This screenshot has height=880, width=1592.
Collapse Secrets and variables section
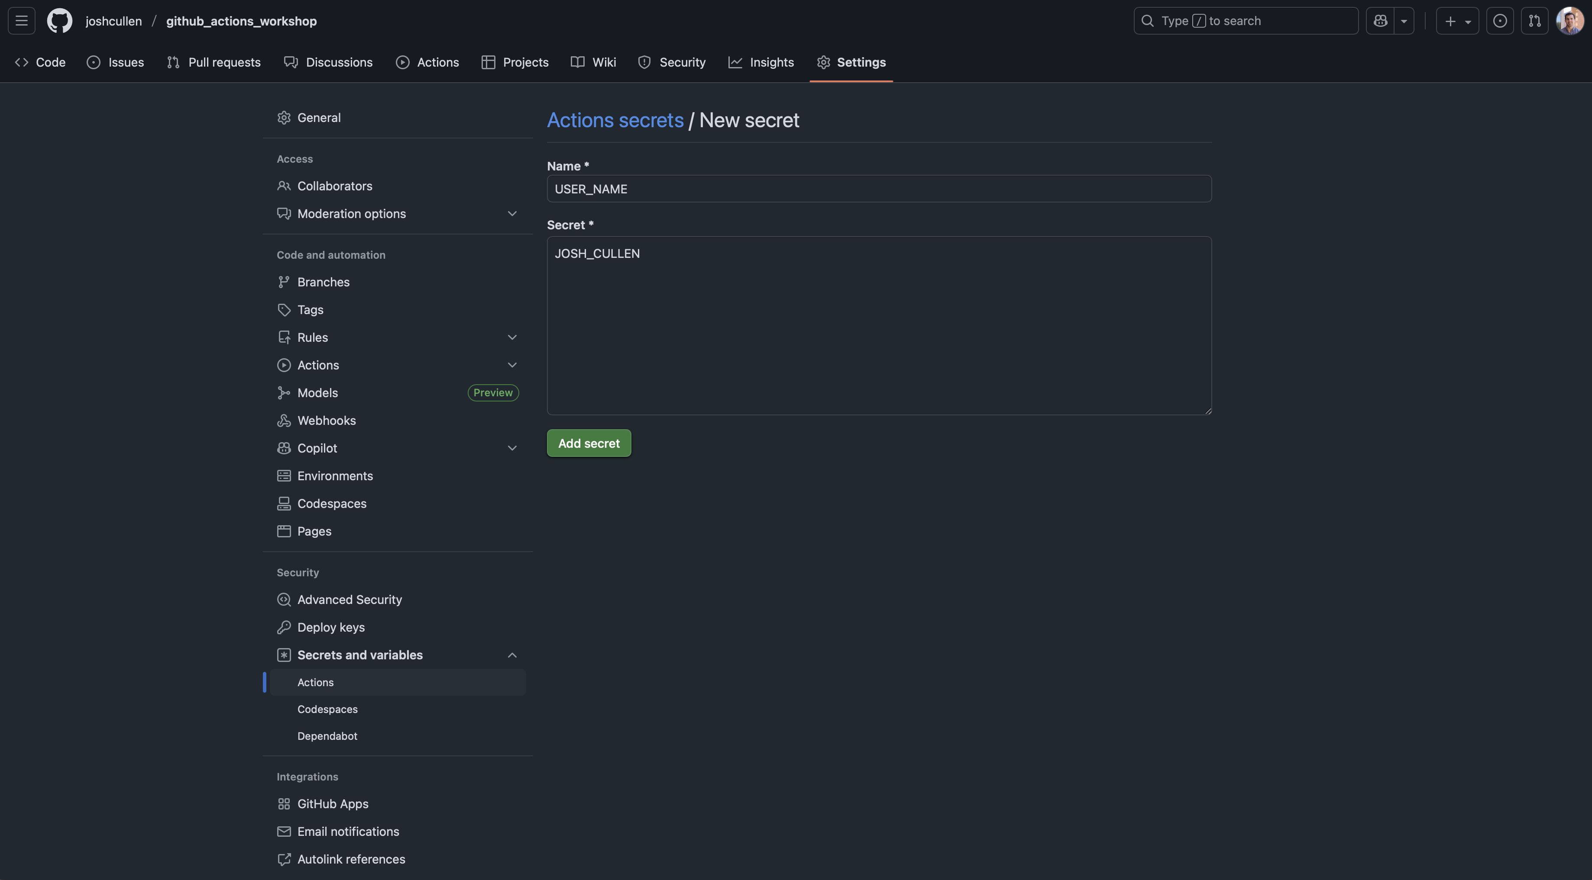pos(512,655)
